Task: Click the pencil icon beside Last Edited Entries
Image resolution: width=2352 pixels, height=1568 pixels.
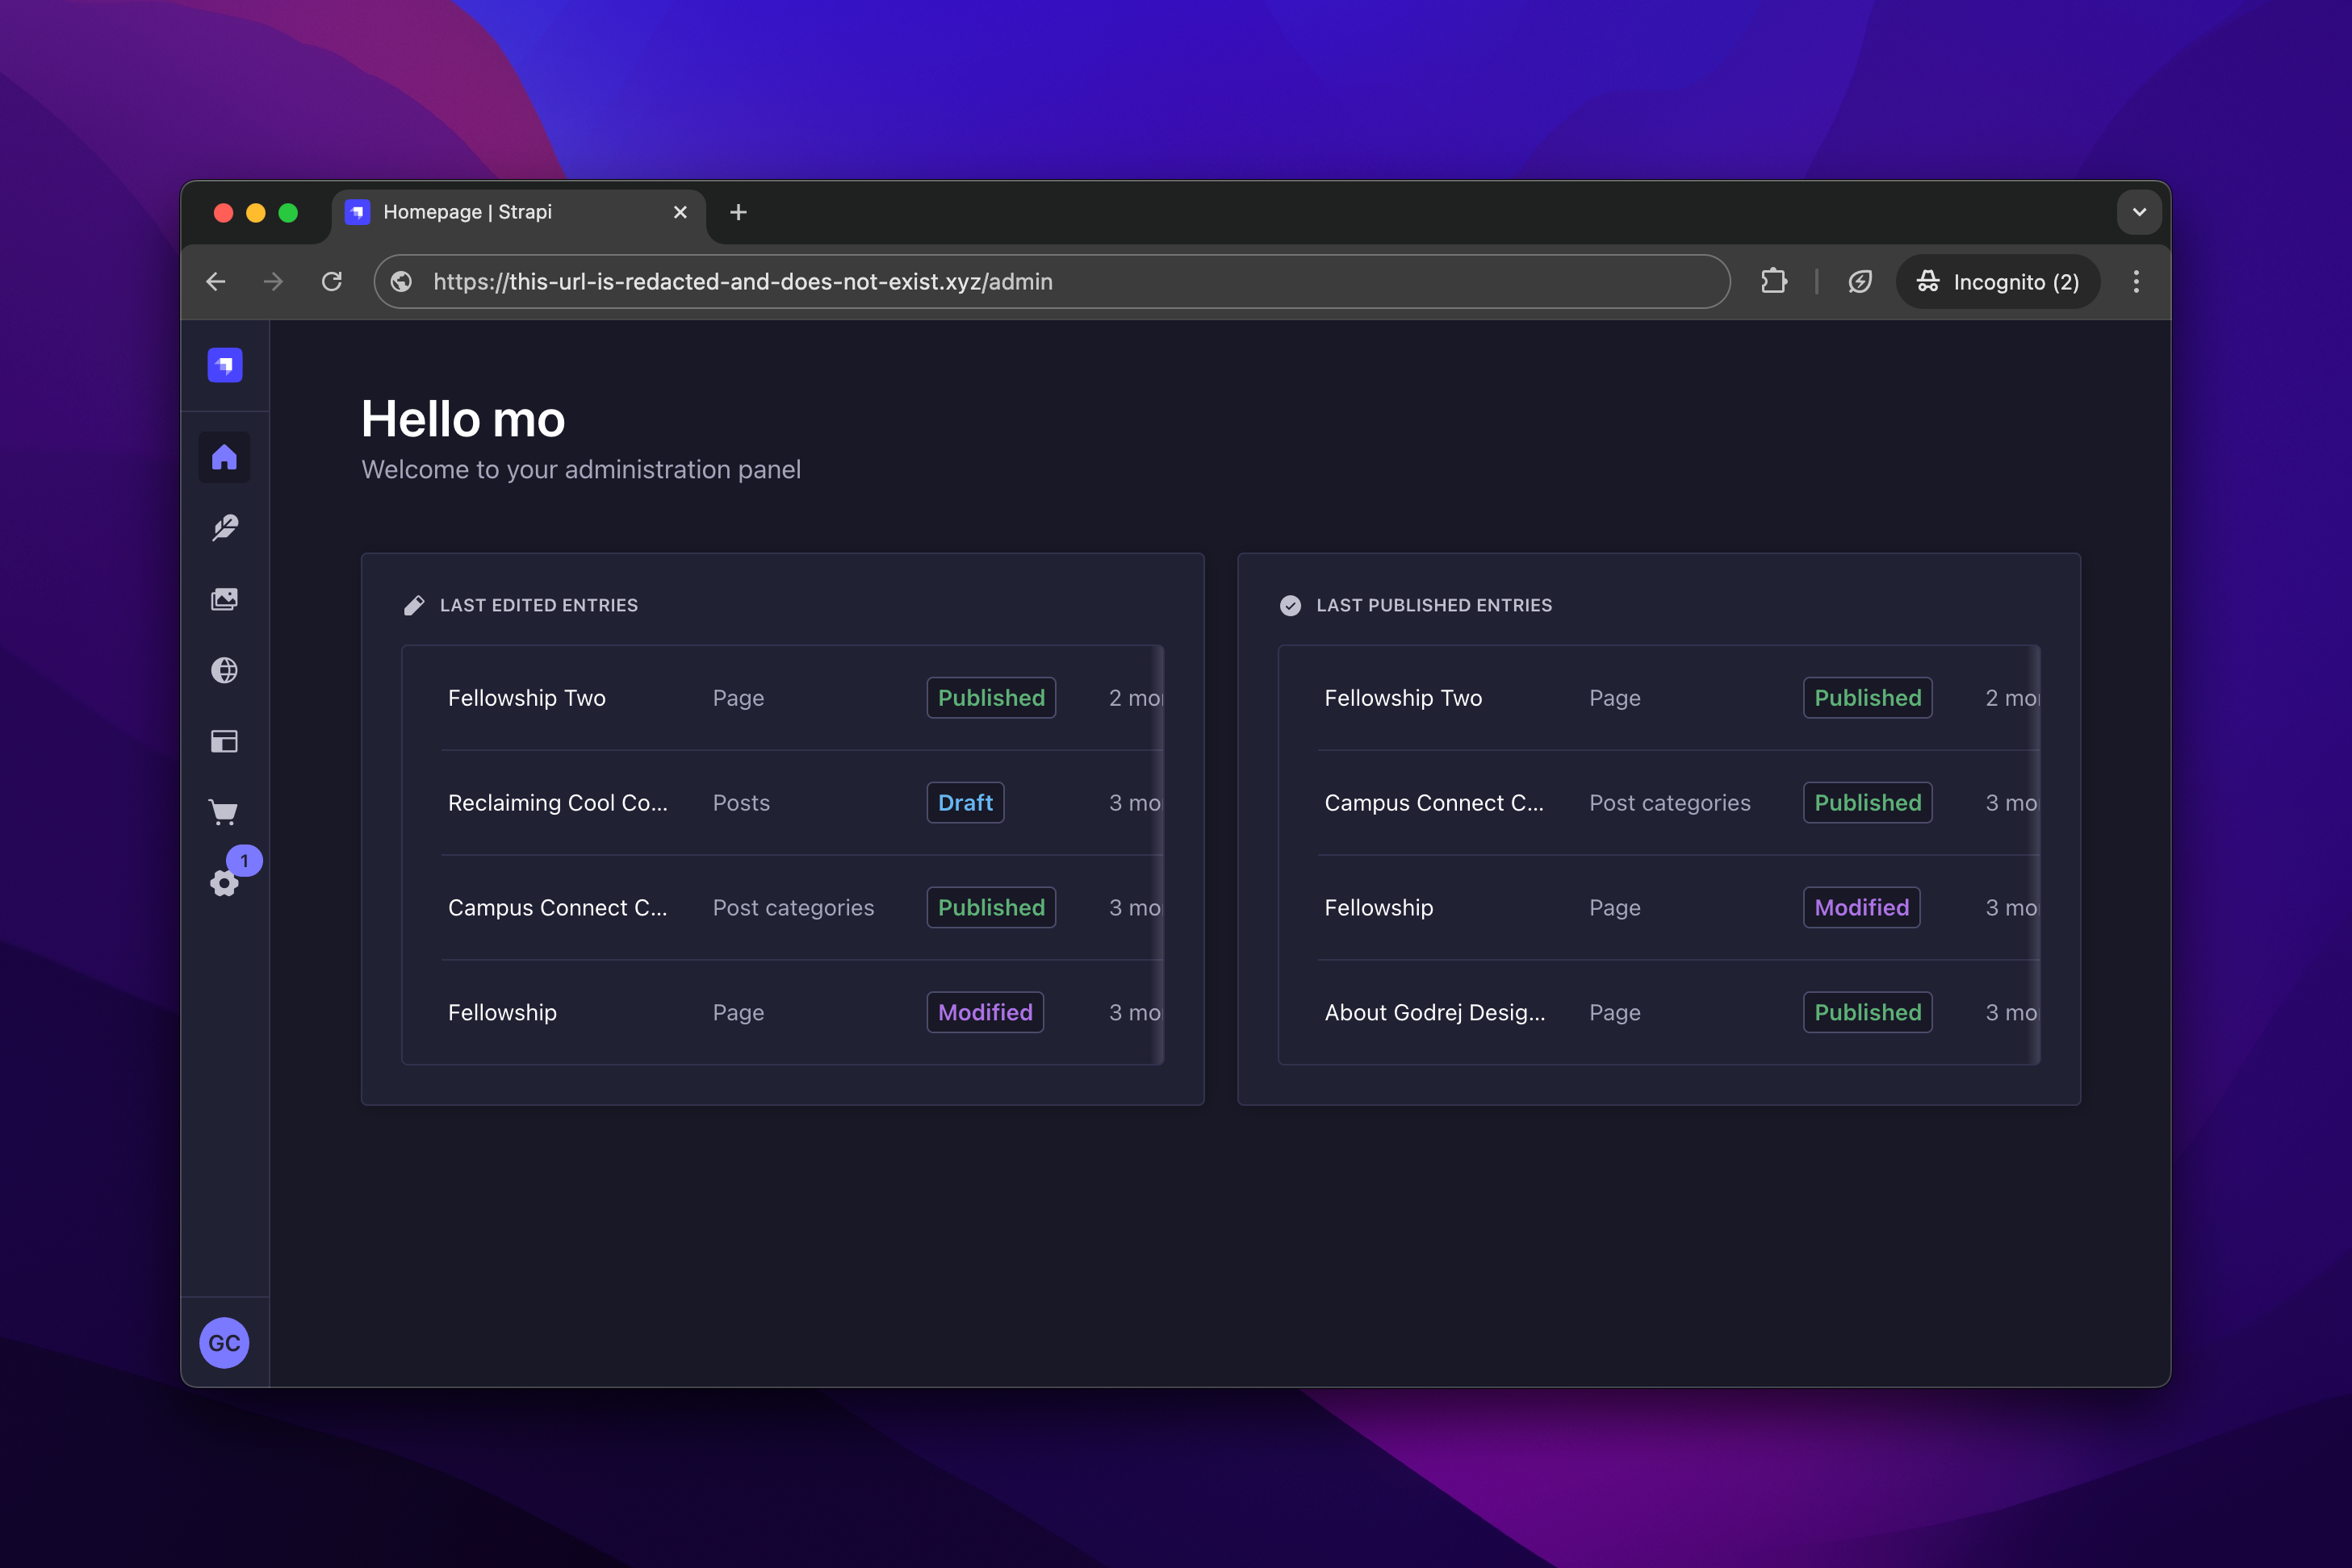Action: tap(414, 604)
